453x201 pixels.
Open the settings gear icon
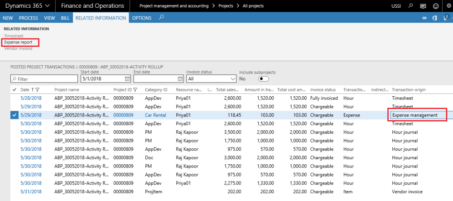pos(448,6)
